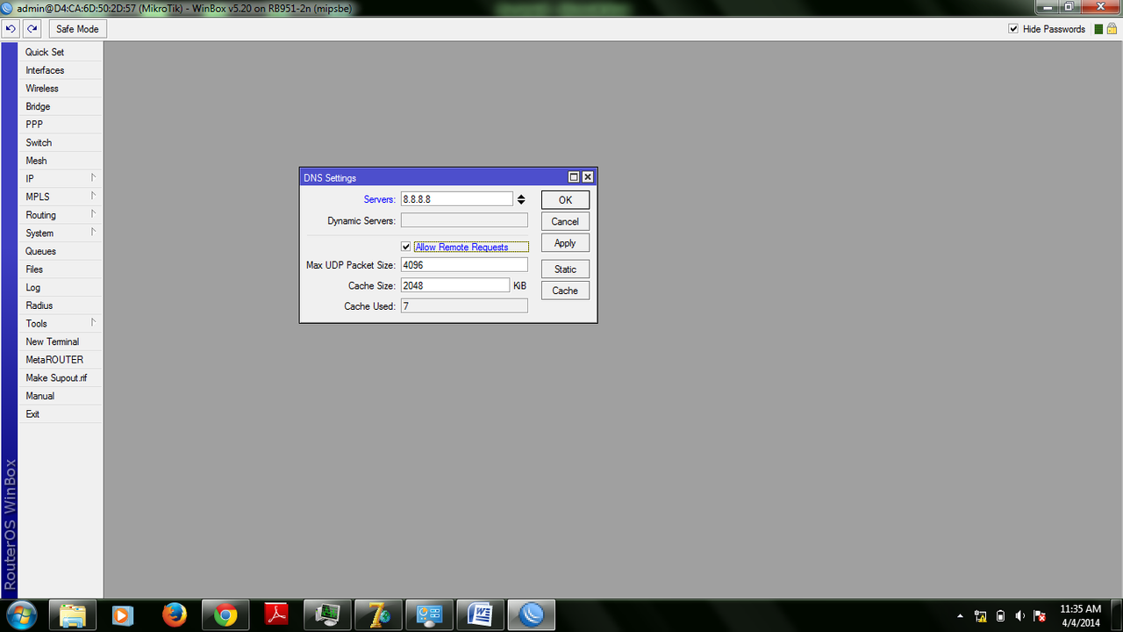Viewport: 1123px width, 632px height.
Task: Open the volume speaker tray icon
Action: [1019, 616]
